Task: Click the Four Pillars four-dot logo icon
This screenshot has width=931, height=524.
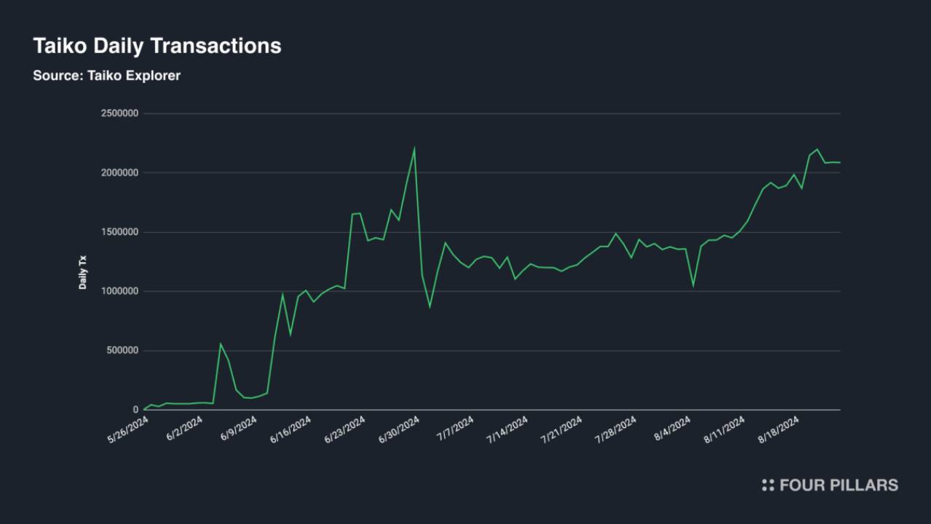Action: coord(768,485)
